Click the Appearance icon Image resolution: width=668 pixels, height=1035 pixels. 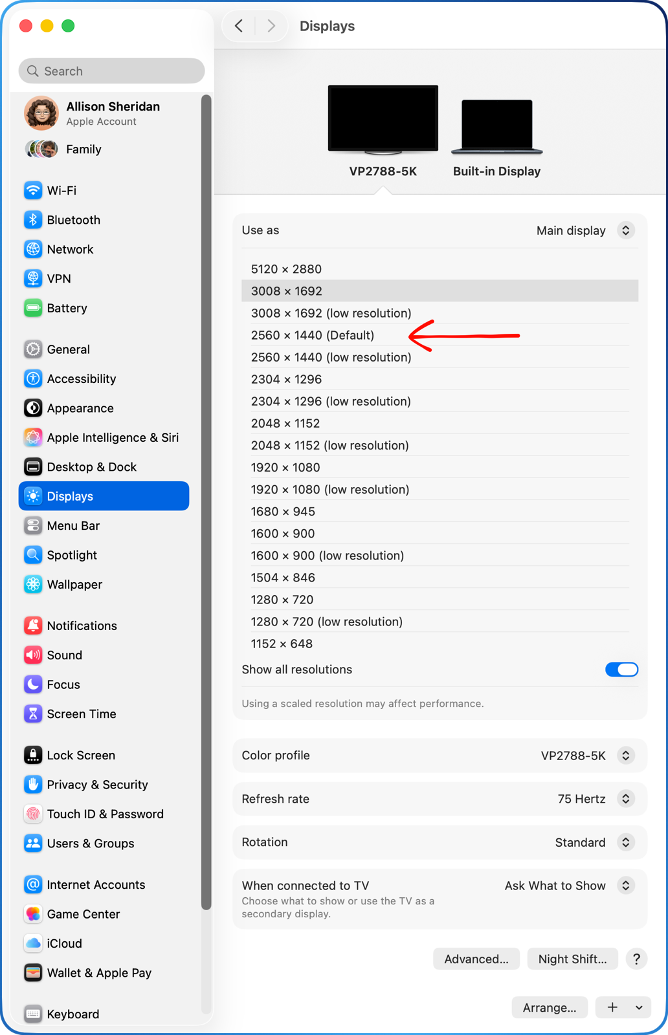33,408
